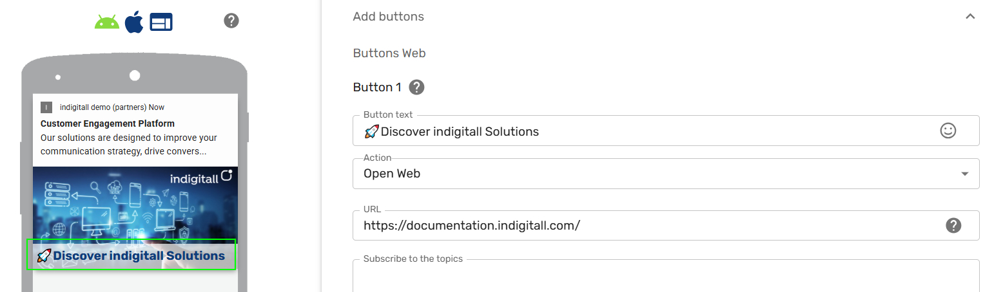
Task: Switch preview to Apple iOS icon
Action: tap(134, 22)
